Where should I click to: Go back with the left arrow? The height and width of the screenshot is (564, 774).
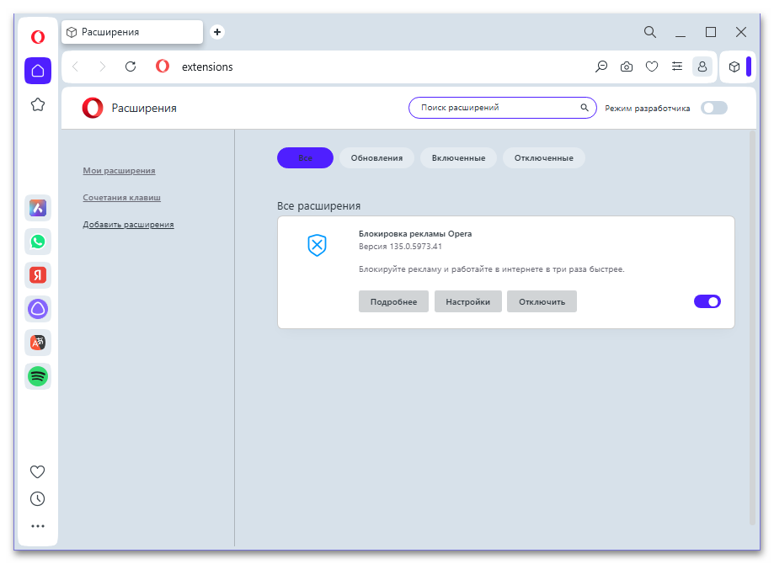pos(75,67)
